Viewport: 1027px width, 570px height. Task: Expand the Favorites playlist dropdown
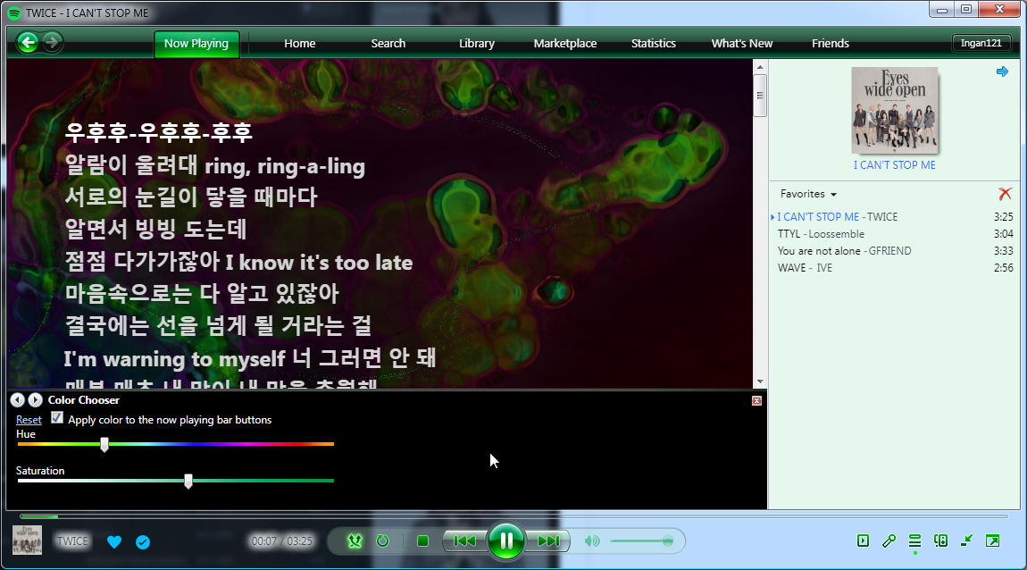click(808, 194)
